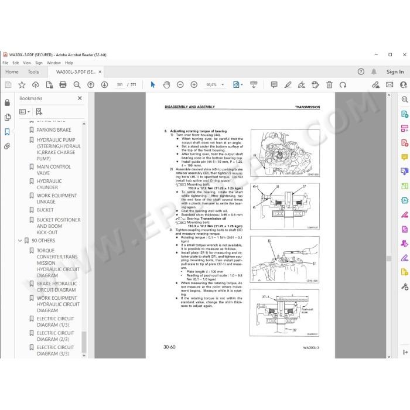Open the security lock panel
This screenshot has height=410, width=410.
pos(7,102)
